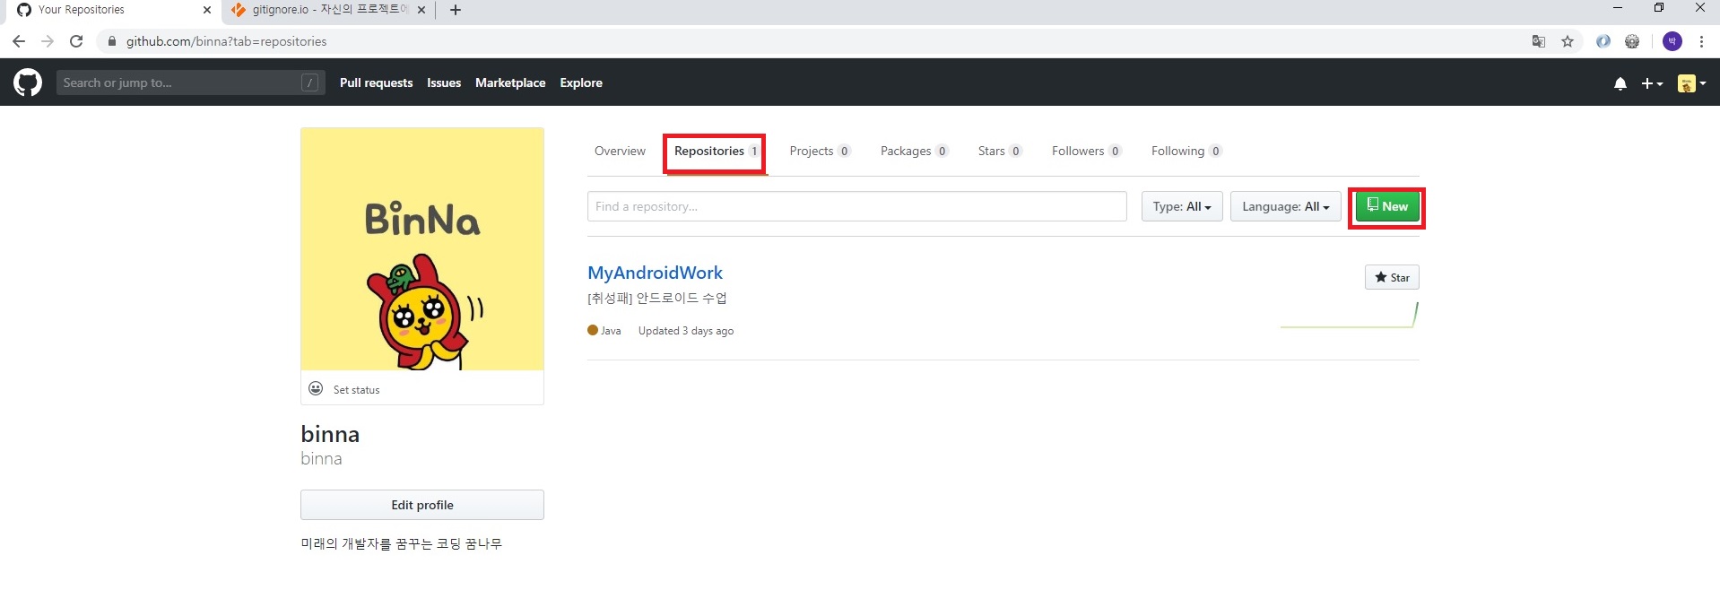Go back with the browser back arrow
1720x590 pixels.
19,41
